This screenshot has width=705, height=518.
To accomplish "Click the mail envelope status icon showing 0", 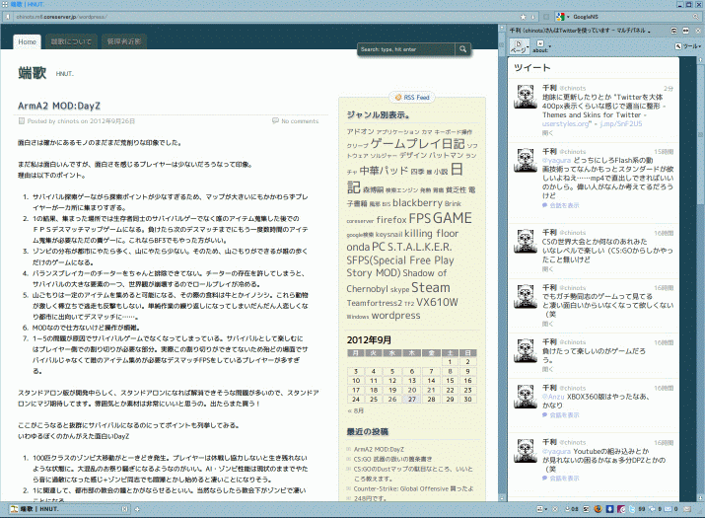I will [668, 509].
